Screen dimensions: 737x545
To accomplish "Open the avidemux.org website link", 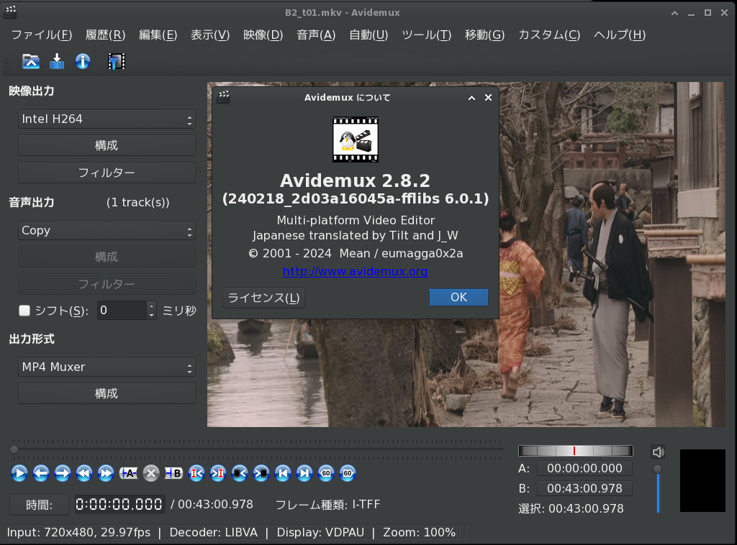I will pos(355,272).
